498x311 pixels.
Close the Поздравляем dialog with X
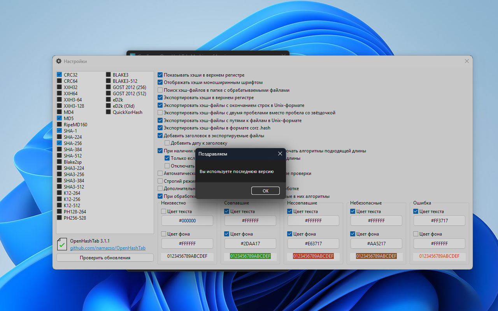coord(280,154)
